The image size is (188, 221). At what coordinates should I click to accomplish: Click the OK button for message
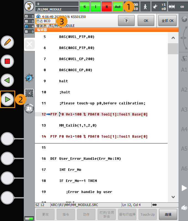click(x=146, y=21)
